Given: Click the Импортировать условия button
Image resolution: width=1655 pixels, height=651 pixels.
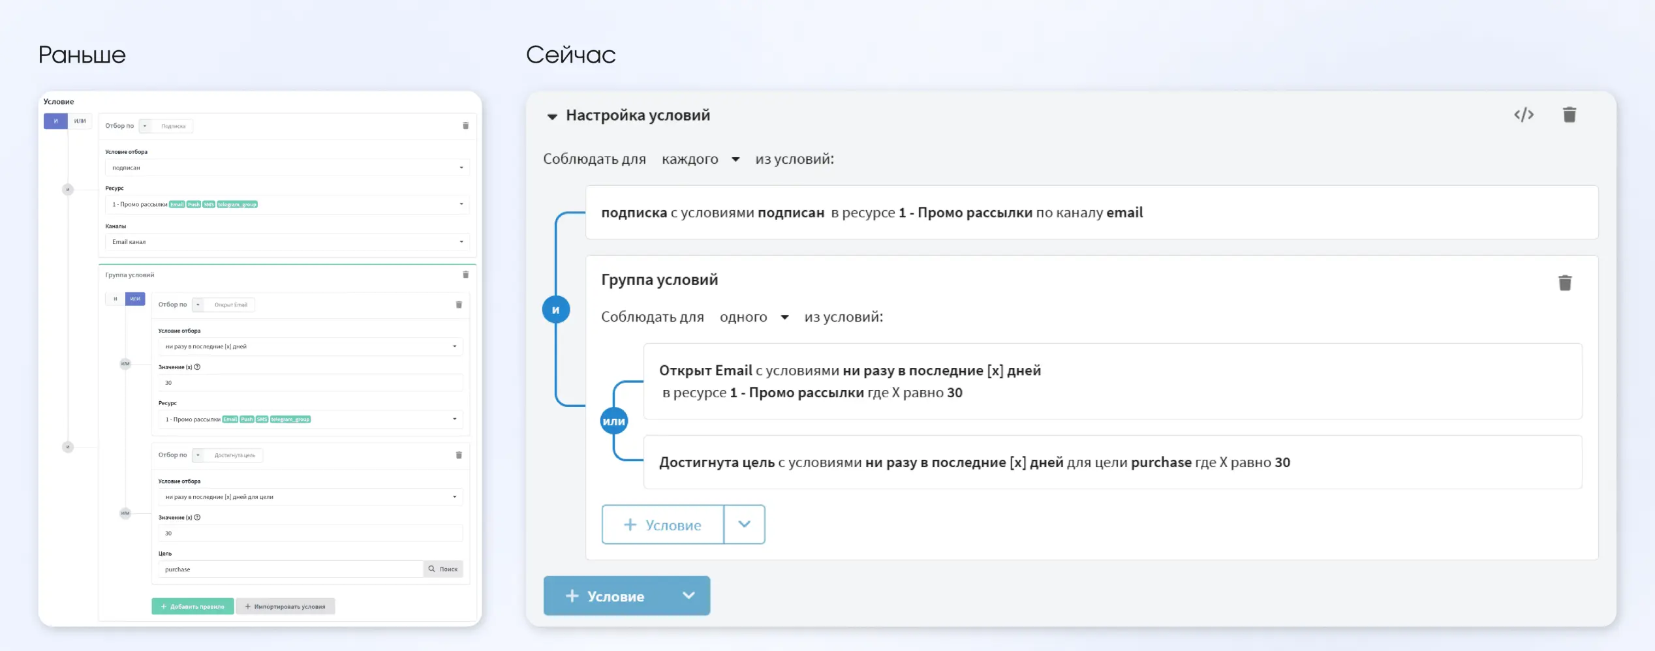Looking at the screenshot, I should click(285, 607).
